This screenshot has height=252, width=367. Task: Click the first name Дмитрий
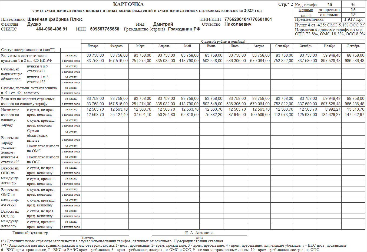pyautogui.click(x=163, y=24)
